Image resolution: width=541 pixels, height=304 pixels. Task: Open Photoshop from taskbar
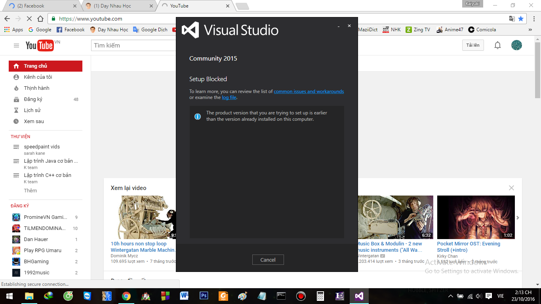click(204, 296)
